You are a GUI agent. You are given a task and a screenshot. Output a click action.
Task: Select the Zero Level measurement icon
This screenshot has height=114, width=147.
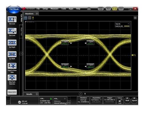click(12, 31)
